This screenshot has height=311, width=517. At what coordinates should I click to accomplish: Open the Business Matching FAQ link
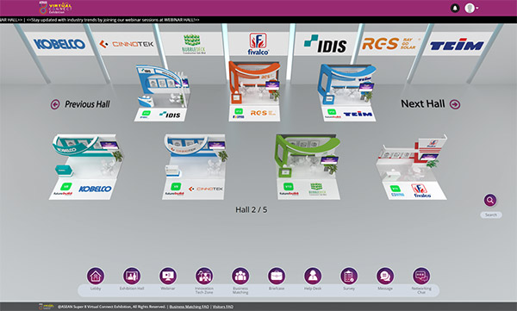(190, 307)
